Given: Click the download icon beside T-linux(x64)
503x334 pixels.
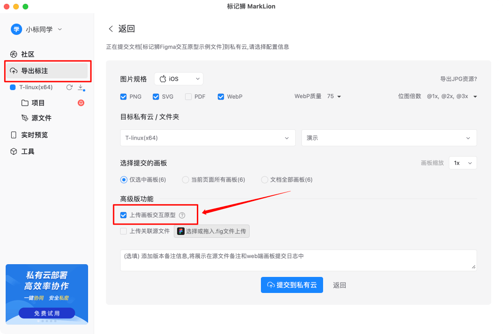Looking at the screenshot, I should point(81,87).
